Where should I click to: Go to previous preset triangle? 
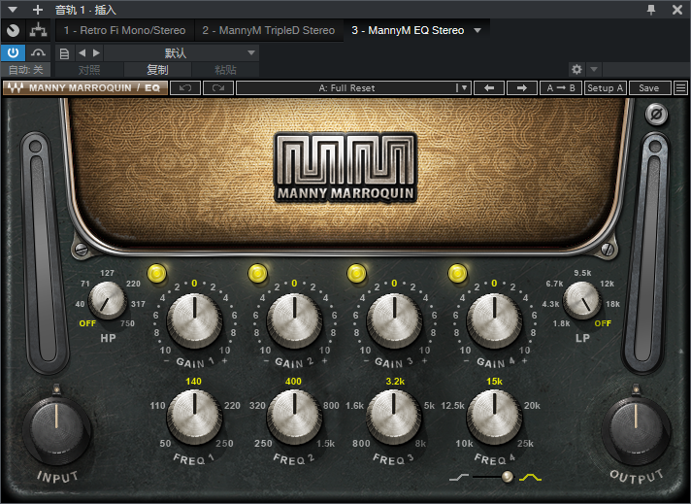point(82,52)
